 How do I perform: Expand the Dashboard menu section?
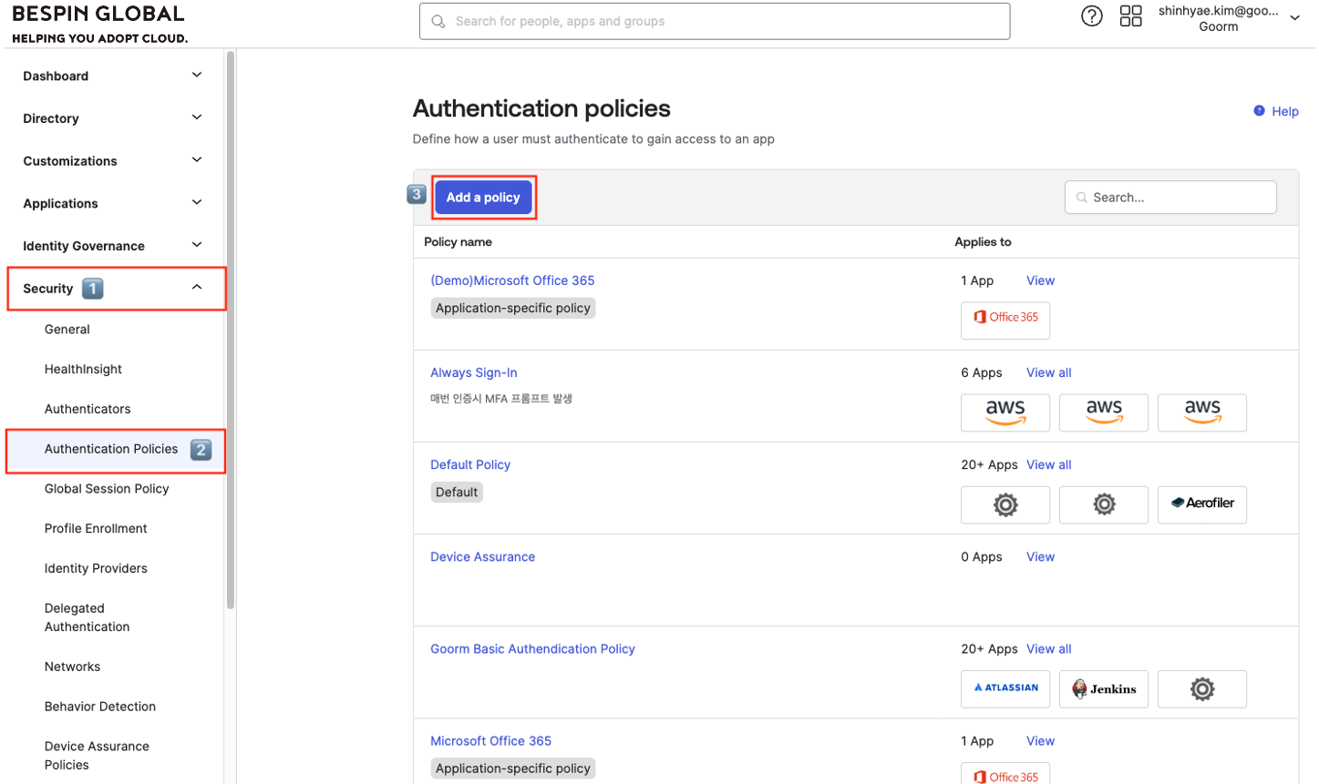point(113,76)
